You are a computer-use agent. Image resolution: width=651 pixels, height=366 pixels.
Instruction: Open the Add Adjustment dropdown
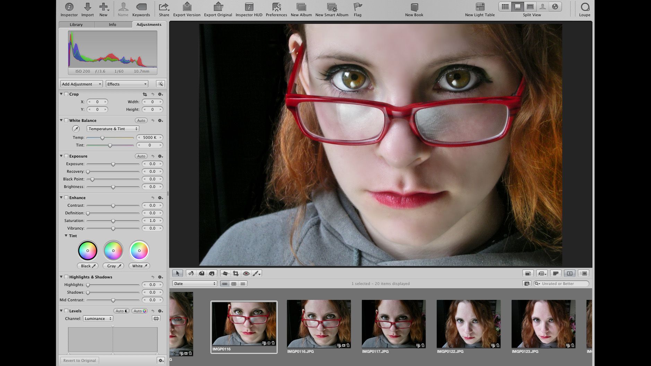[x=81, y=84]
